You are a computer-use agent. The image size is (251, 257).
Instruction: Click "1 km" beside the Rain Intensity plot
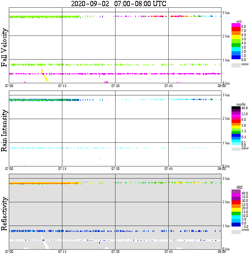tap(226, 143)
